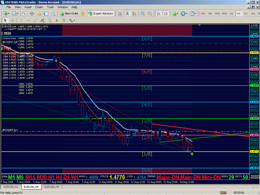This screenshot has height=195, width=260.
Task: Open the Strategy Tester icon
Action: (53, 14)
